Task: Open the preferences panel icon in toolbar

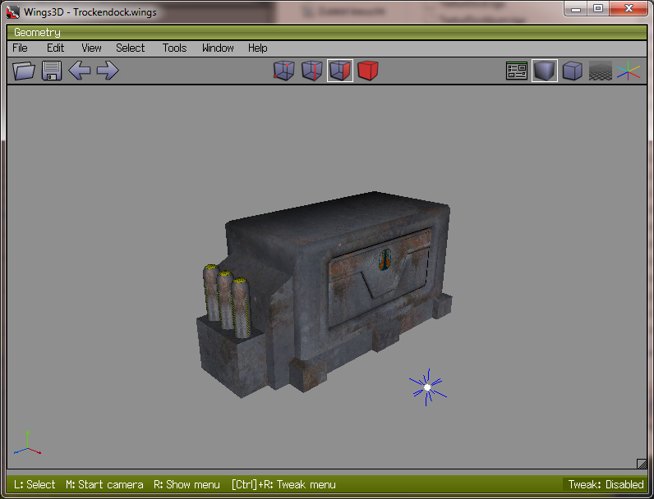Action: [517, 71]
